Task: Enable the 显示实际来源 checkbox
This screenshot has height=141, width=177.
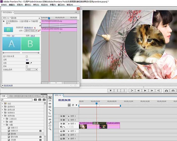Action: [27, 56]
